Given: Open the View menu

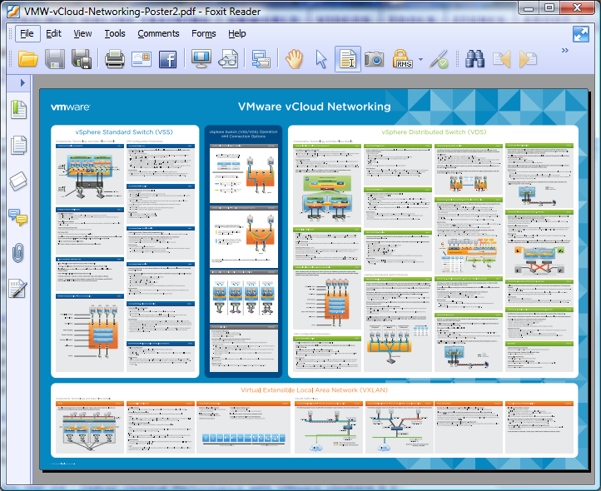Looking at the screenshot, I should click(82, 34).
